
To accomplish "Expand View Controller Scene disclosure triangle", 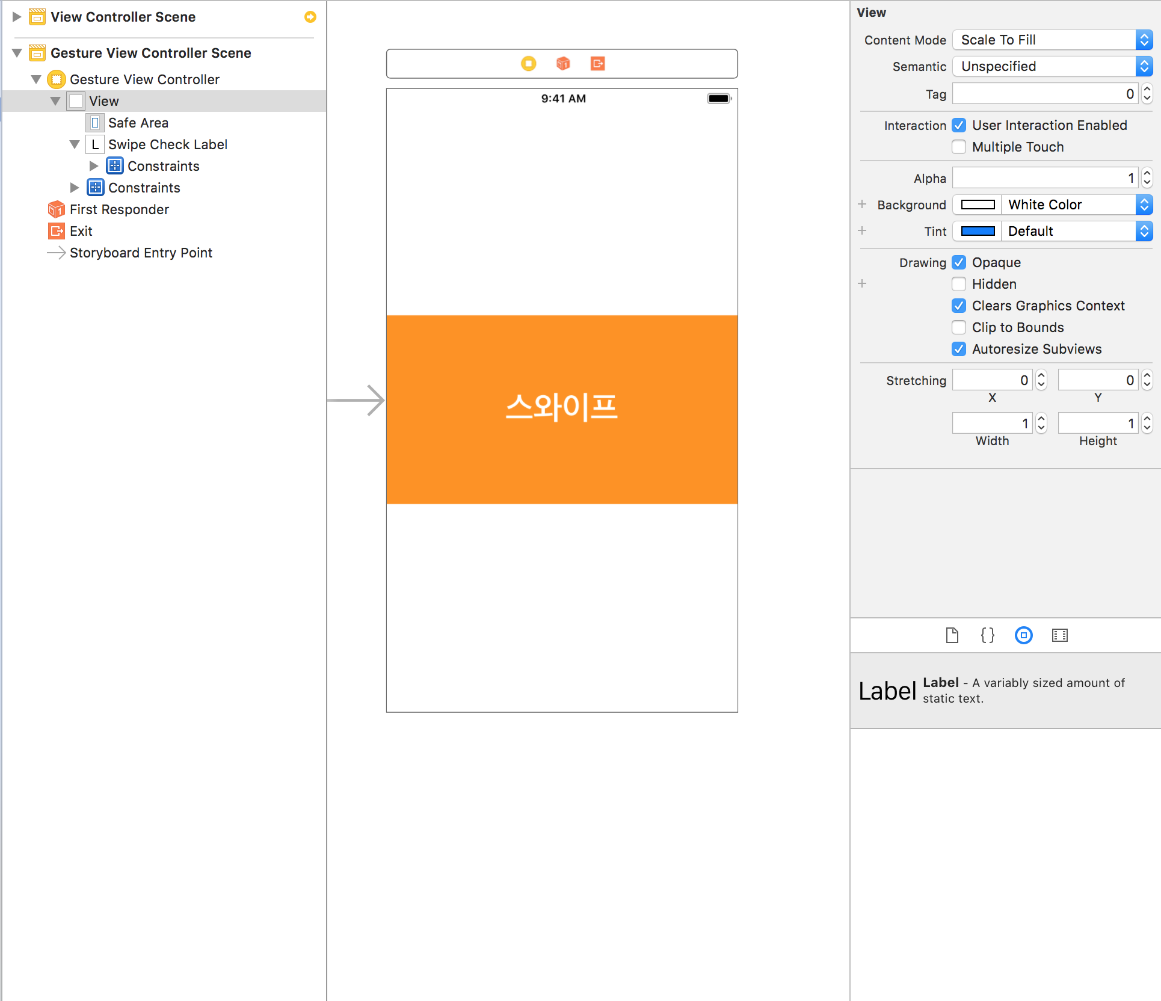I will tap(17, 17).
